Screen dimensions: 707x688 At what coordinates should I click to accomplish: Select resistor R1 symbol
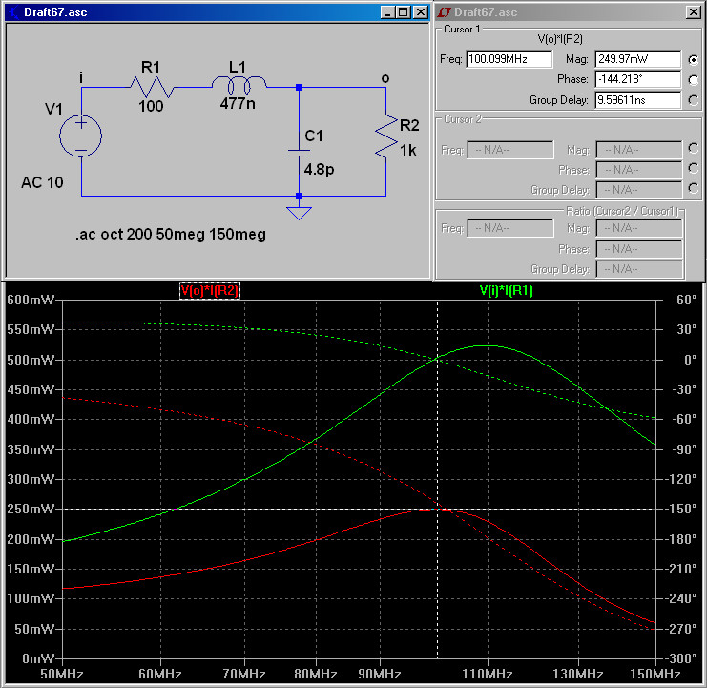coord(152,87)
